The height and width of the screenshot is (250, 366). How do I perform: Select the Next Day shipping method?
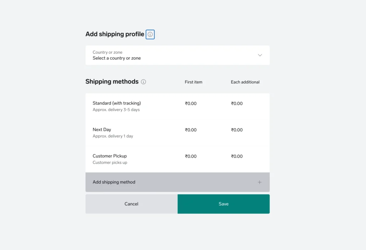pos(102,129)
